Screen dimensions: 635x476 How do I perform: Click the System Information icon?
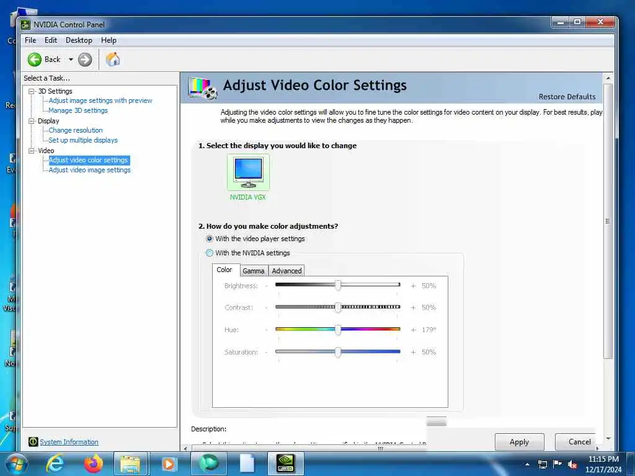point(33,442)
